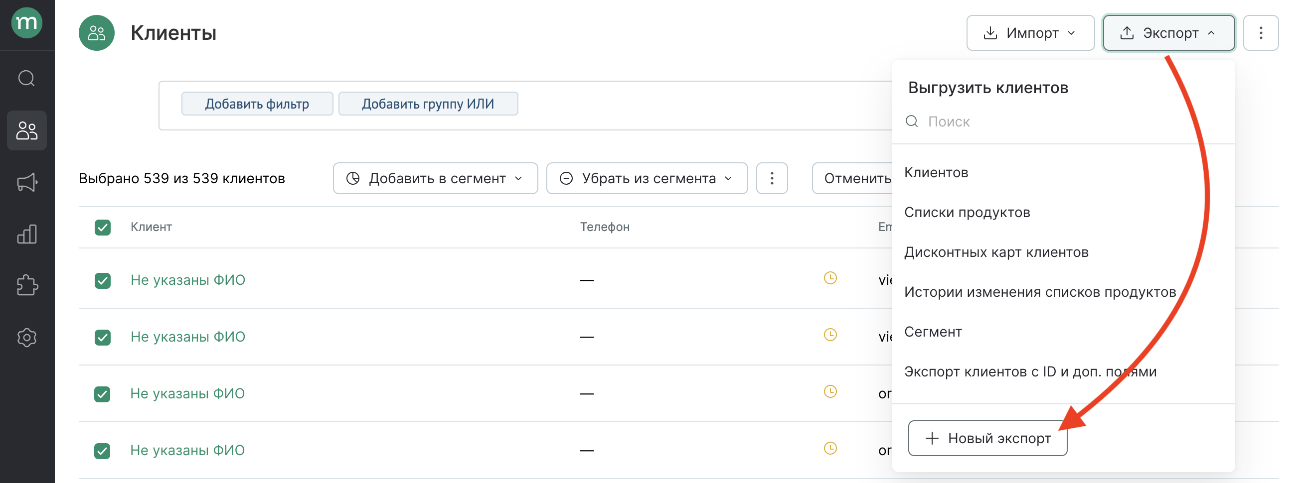
Task: Open campaigns via the megaphone sidebar icon
Action: pyautogui.click(x=27, y=182)
